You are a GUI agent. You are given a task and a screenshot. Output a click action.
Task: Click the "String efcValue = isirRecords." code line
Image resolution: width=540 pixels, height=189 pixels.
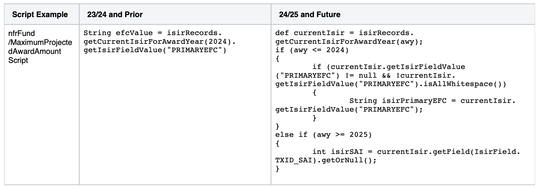pos(153,33)
